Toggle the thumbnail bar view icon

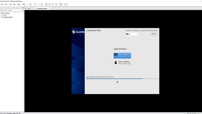(x=50, y=4)
